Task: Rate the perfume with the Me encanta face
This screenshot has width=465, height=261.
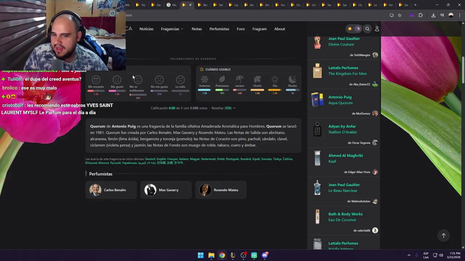Action: (96, 79)
